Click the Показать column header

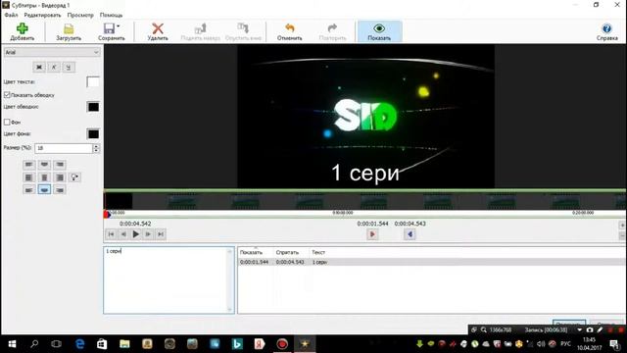click(x=251, y=253)
